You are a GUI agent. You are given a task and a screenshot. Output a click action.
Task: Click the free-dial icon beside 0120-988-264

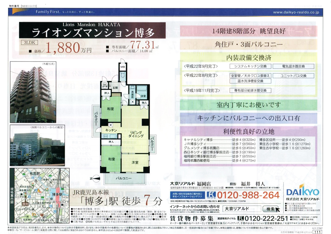[211, 195]
